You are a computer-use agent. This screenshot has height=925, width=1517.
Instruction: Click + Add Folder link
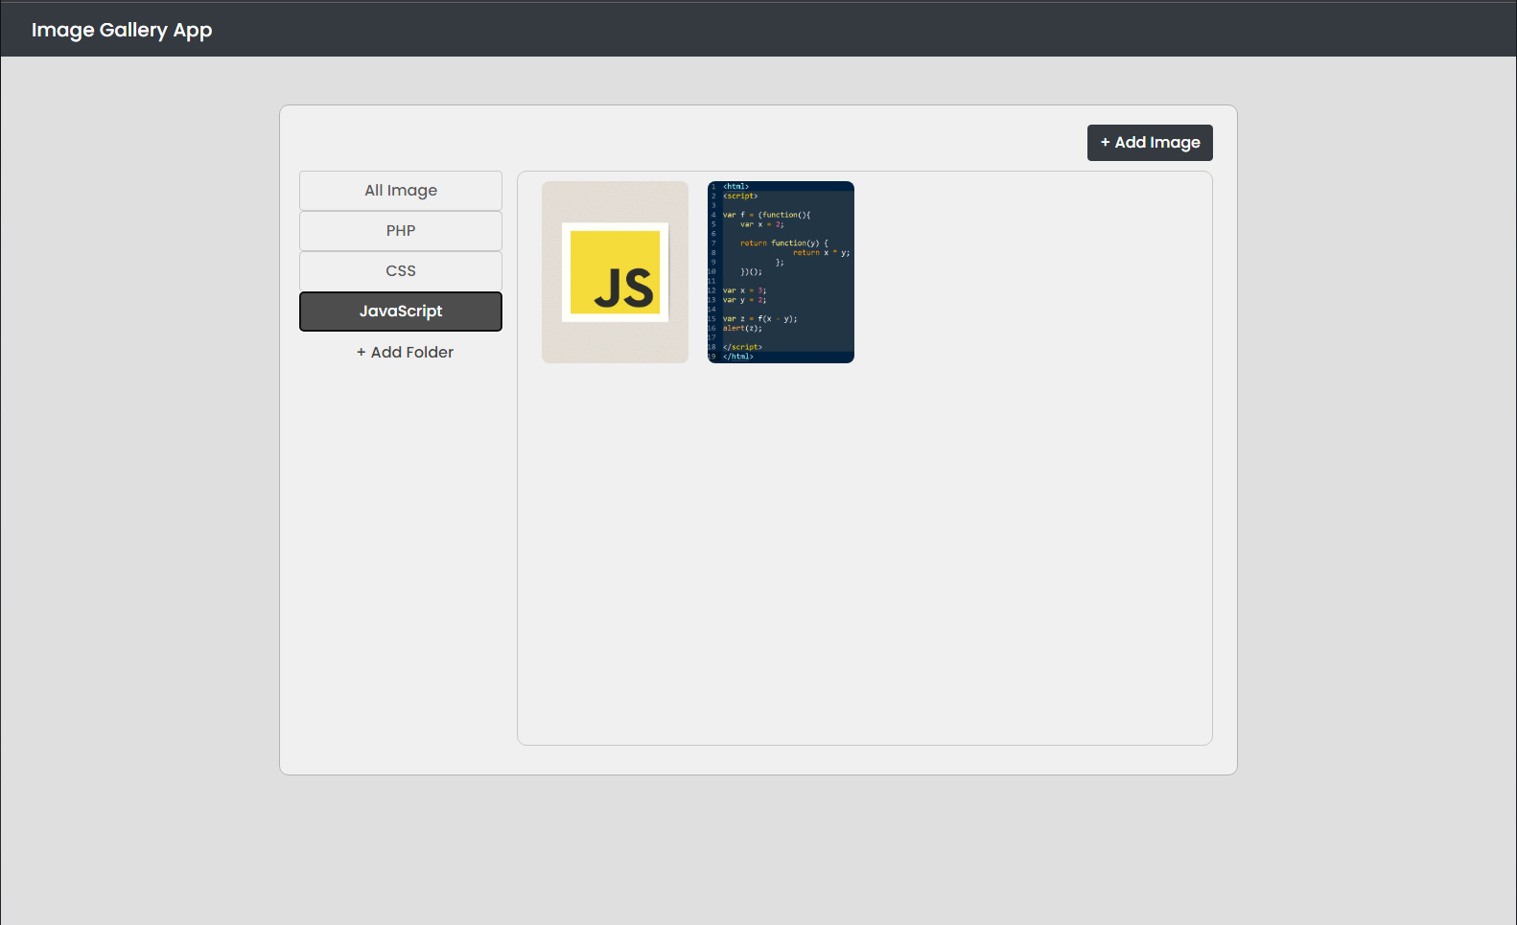click(x=405, y=353)
